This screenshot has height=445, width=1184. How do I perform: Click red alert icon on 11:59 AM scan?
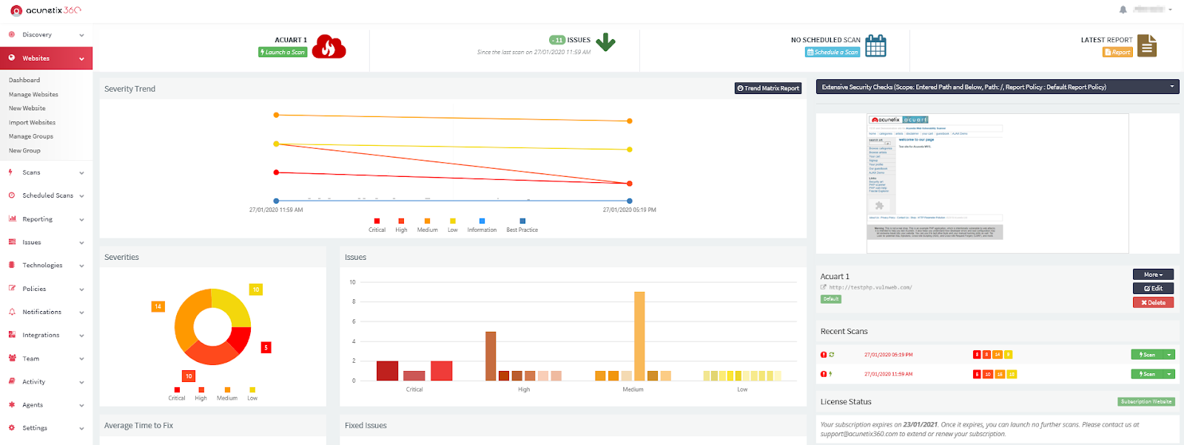(x=824, y=374)
